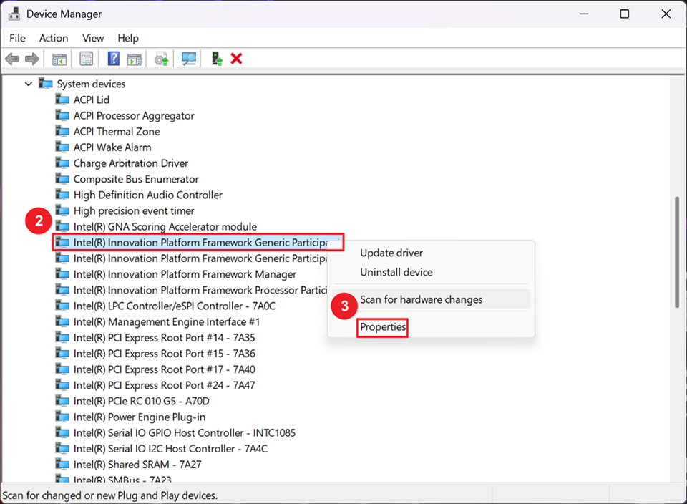Select Intel(R) PCI Express Root Port #14 - 7A35

pyautogui.click(x=164, y=337)
